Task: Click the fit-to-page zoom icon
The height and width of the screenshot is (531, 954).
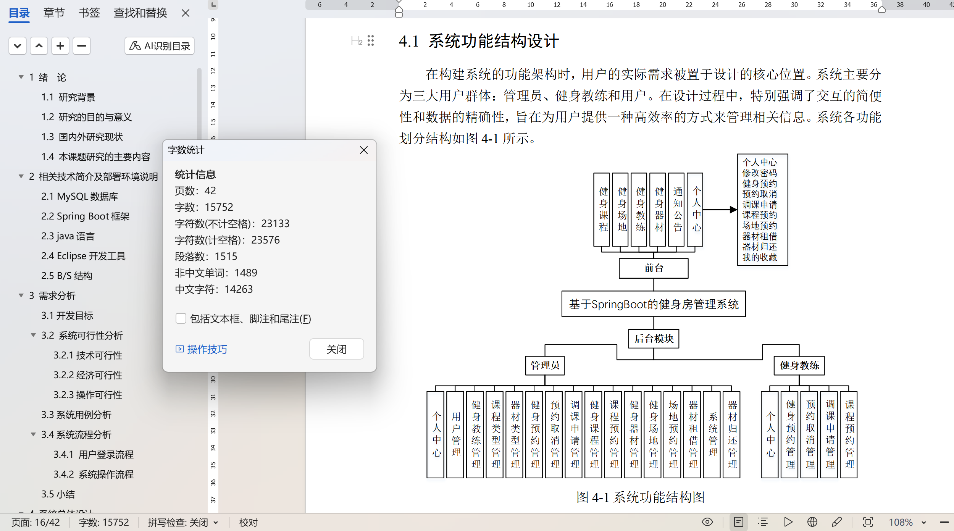Action: [x=868, y=522]
